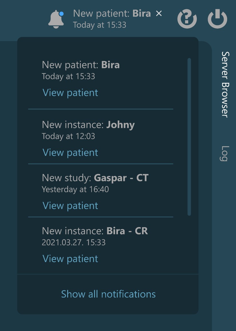
Task: Open View patient for New instance: Johny
Action: point(70,152)
